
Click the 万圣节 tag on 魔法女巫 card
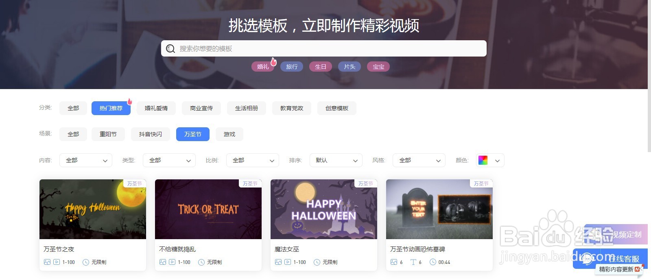[x=365, y=184]
